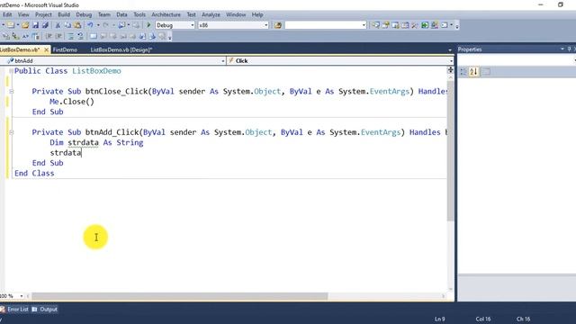The height and width of the screenshot is (324, 576).
Task: Click the Paste clipboard icon
Action: pyautogui.click(x=77, y=25)
